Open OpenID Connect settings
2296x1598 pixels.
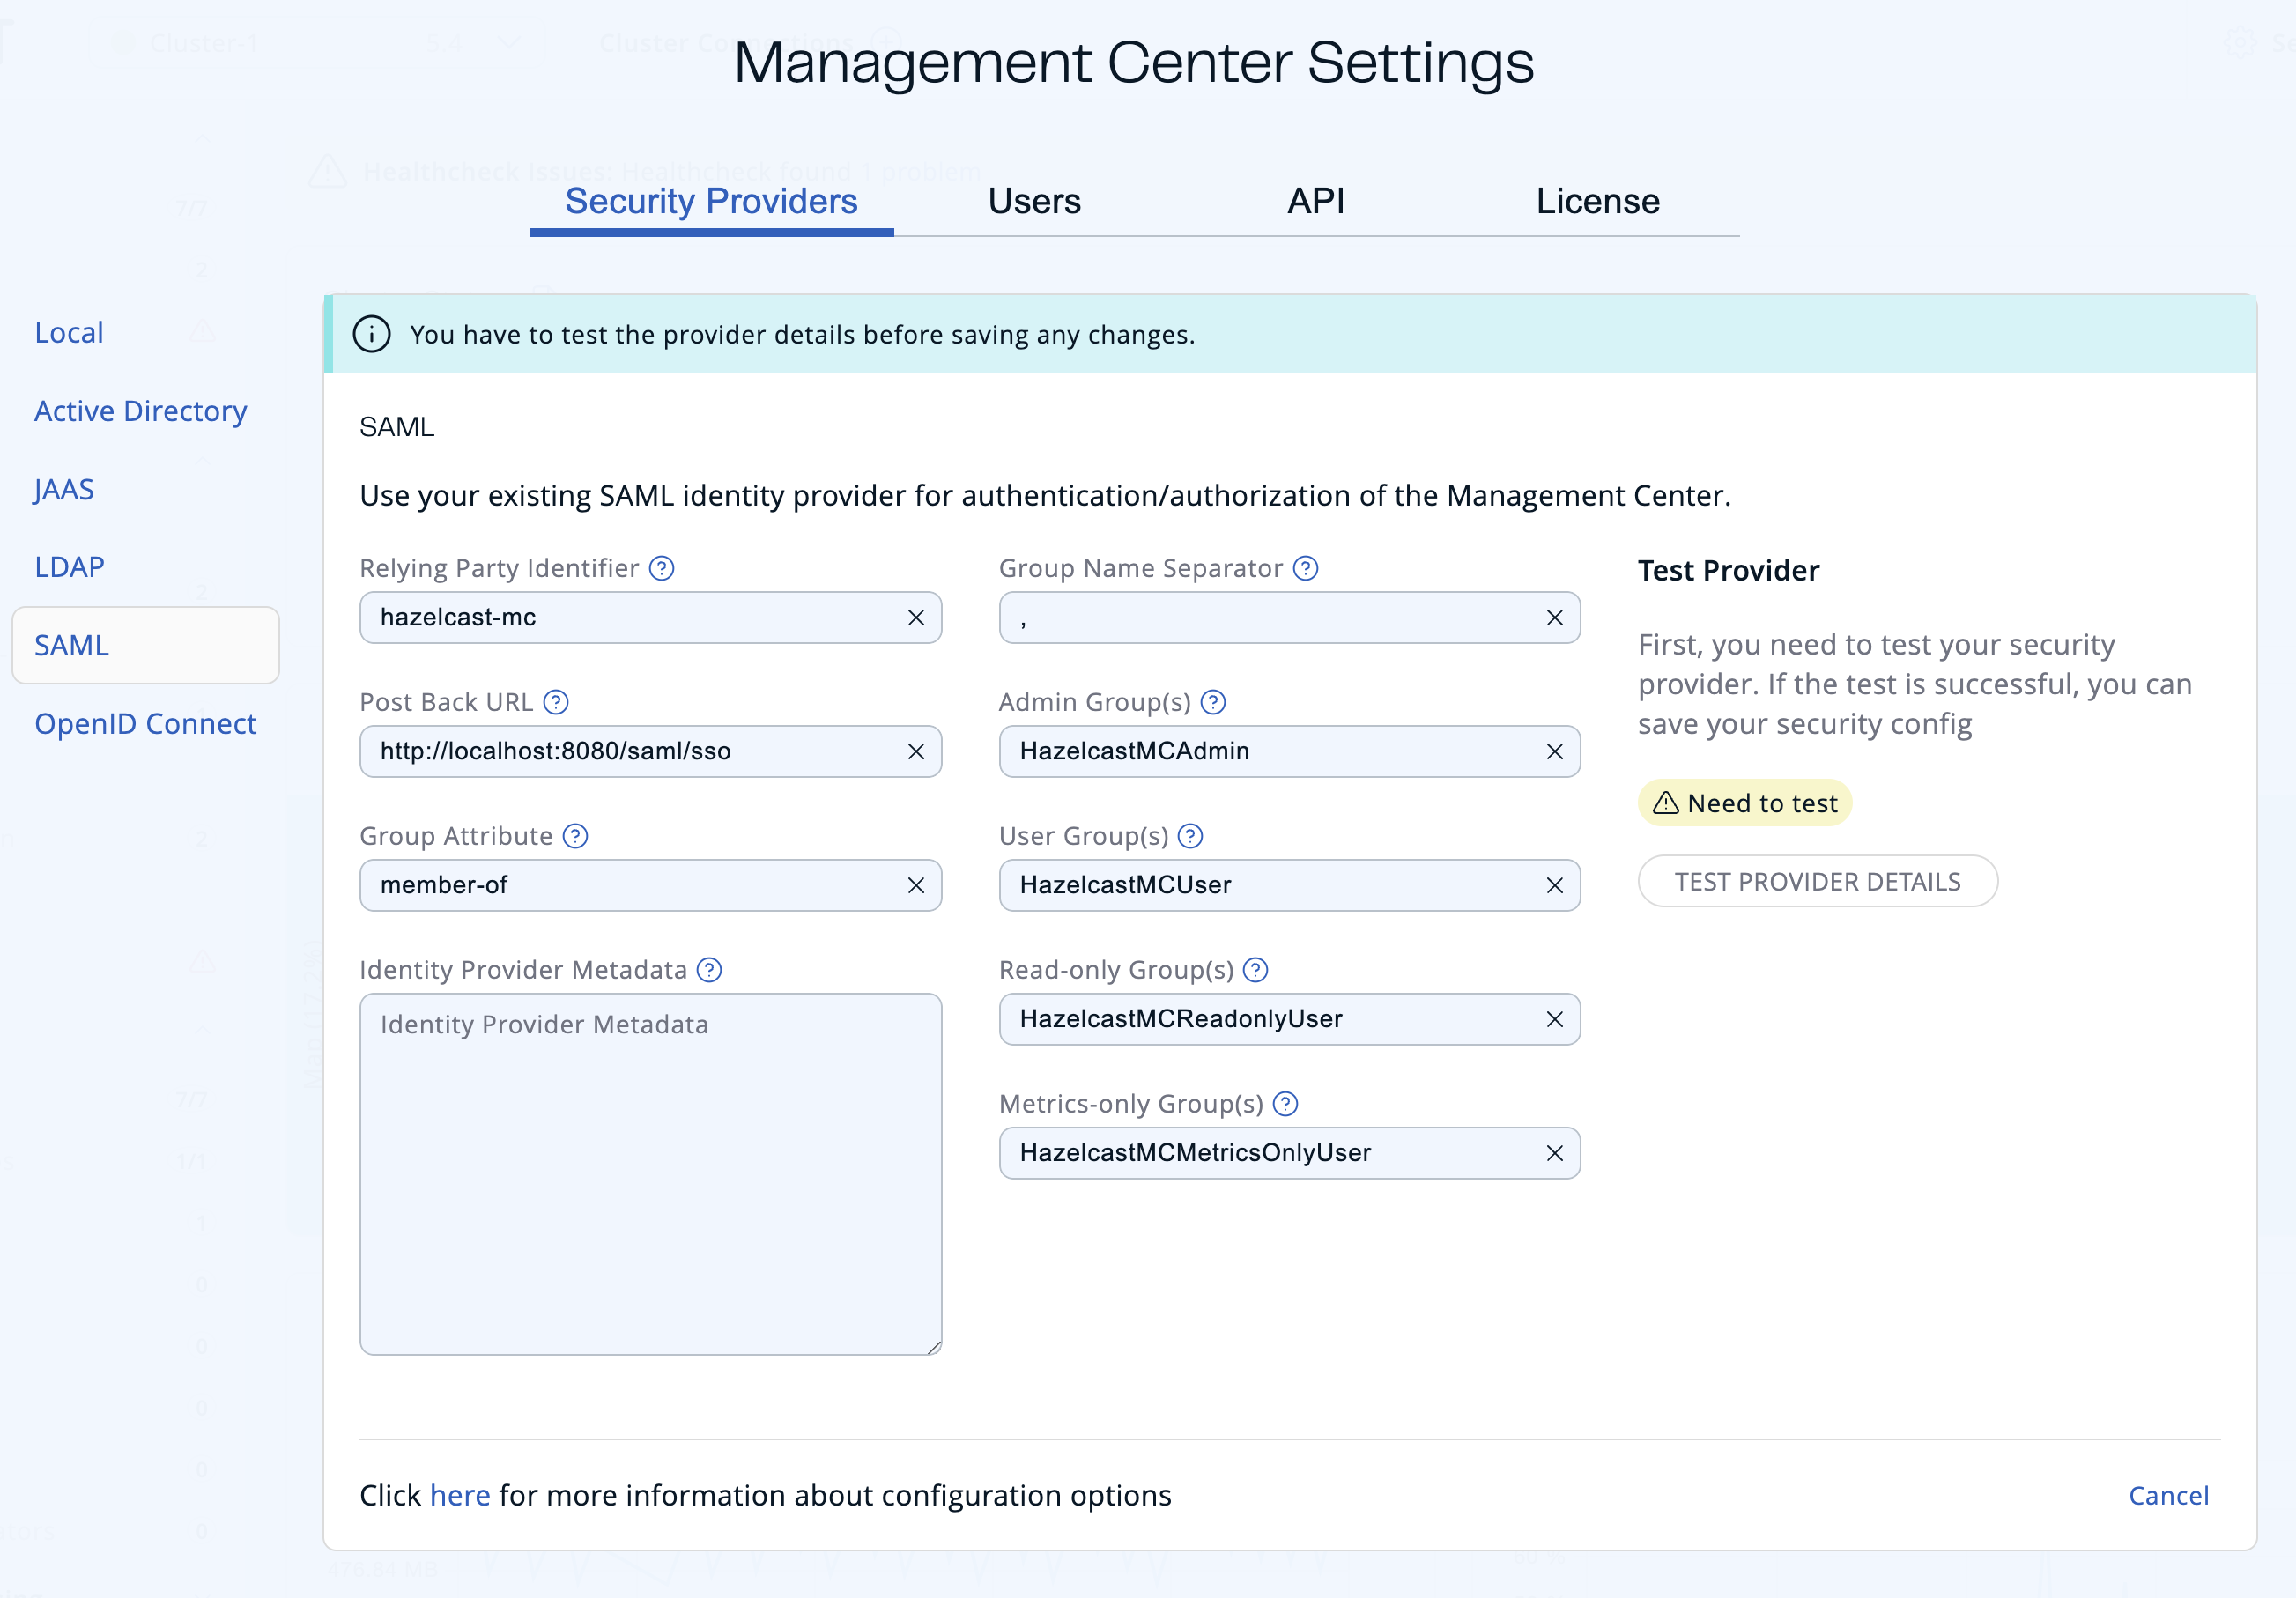[145, 723]
